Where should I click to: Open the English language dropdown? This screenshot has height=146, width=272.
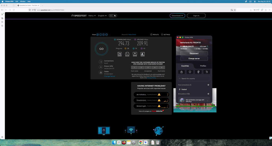[102, 16]
